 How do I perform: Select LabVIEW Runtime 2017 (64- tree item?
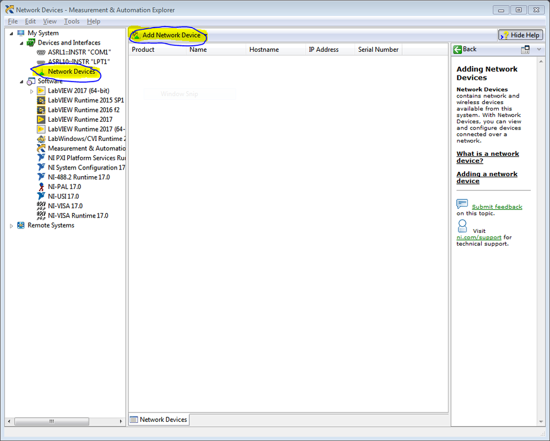click(86, 129)
